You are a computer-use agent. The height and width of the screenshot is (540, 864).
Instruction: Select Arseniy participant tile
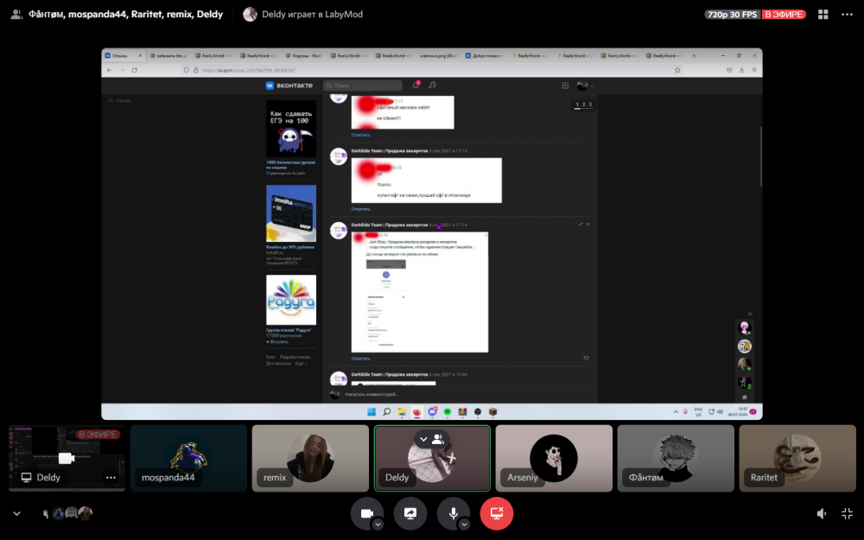554,458
